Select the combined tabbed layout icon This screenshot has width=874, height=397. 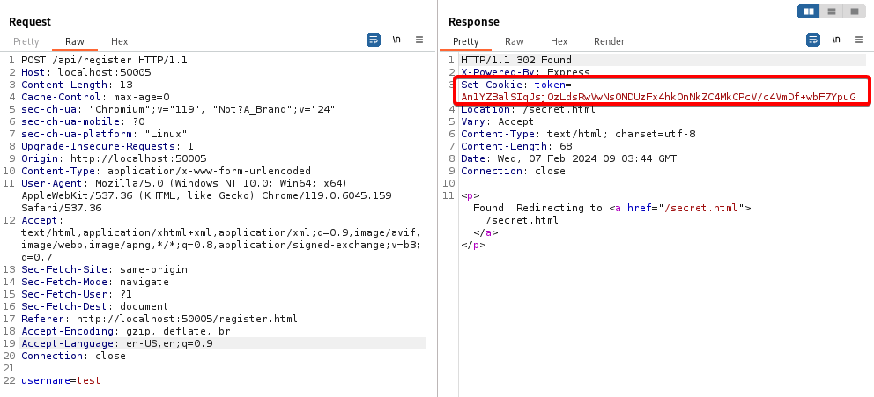click(853, 11)
